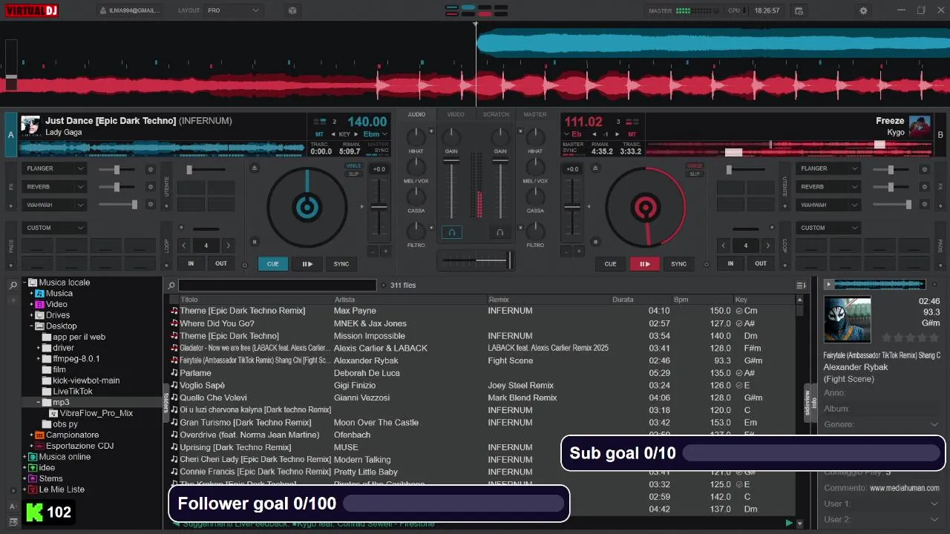This screenshot has width=950, height=534.
Task: Toggle SLIP mode on deck A
Action: 354,174
